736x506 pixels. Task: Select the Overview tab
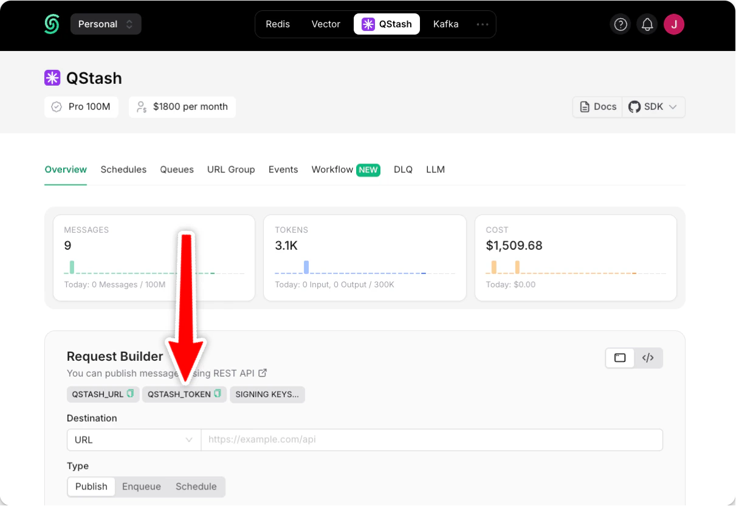click(x=66, y=169)
